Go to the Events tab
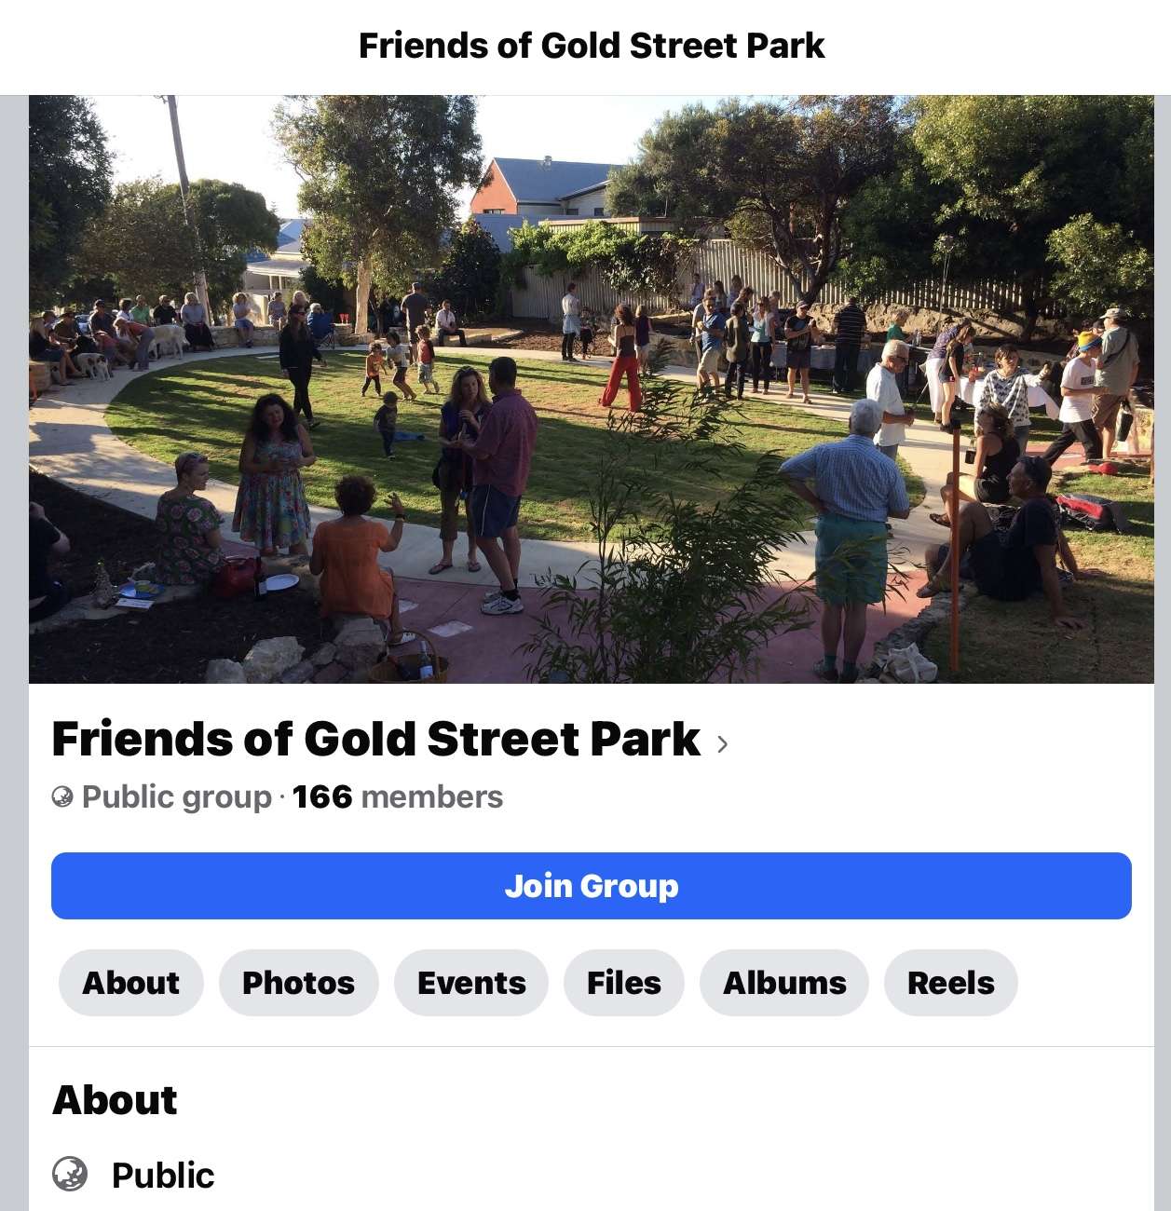 471,983
